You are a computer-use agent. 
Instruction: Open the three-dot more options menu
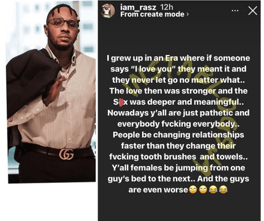coord(235,11)
